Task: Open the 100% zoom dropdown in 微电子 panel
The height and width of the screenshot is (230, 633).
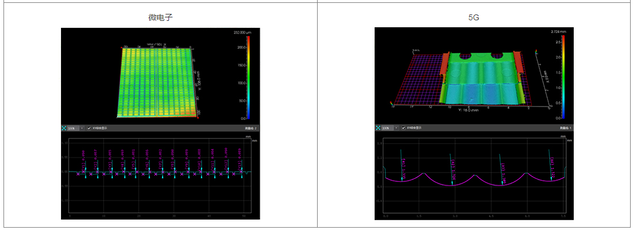Action: [x=82, y=128]
